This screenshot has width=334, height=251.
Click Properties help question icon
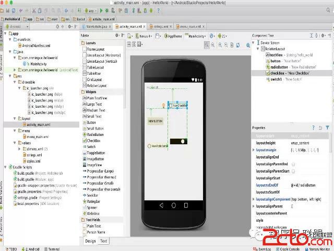click(x=313, y=128)
